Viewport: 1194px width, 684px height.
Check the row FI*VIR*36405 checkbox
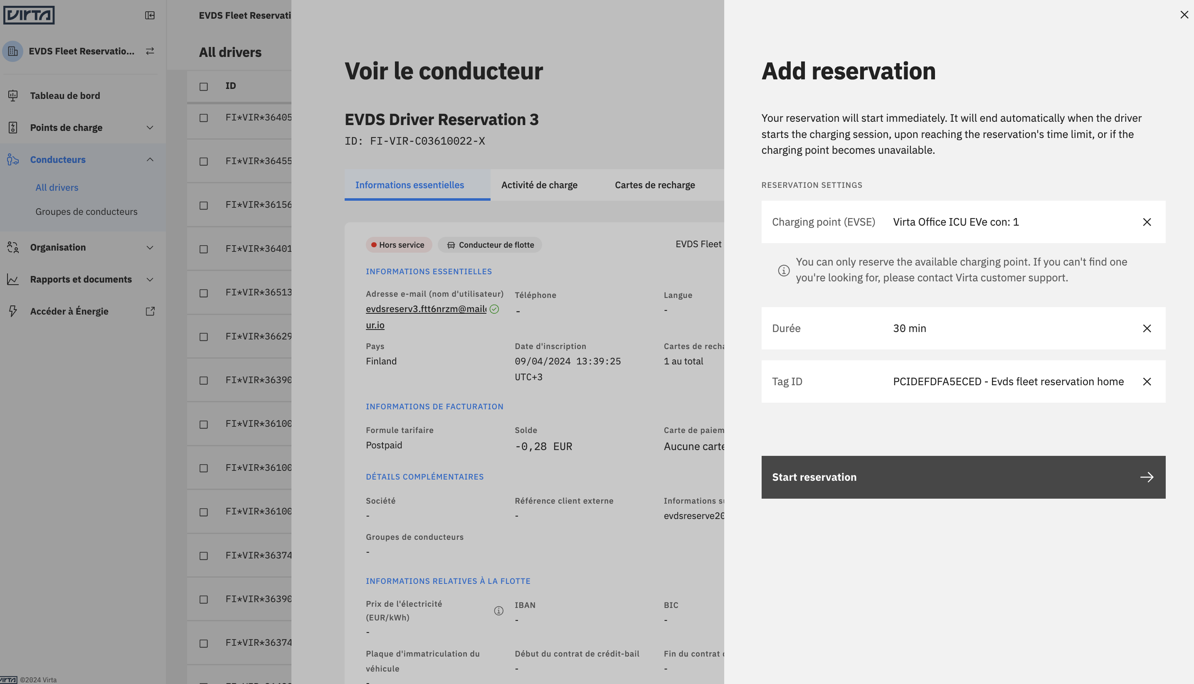tap(203, 118)
